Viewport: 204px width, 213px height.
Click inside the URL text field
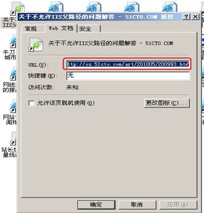coord(128,64)
